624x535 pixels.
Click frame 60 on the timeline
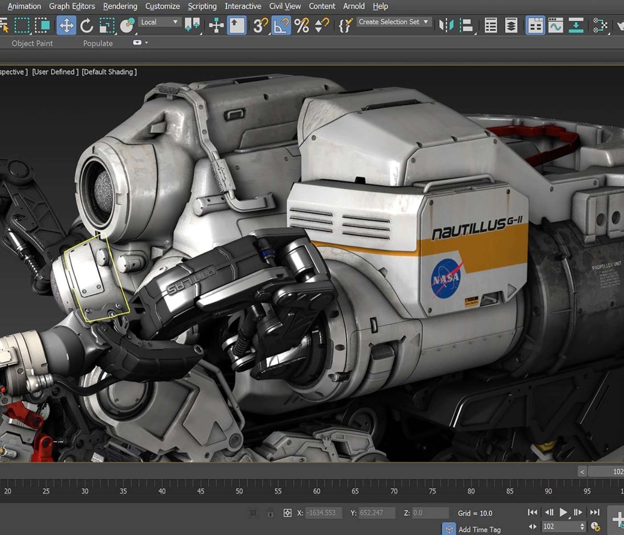click(x=316, y=491)
